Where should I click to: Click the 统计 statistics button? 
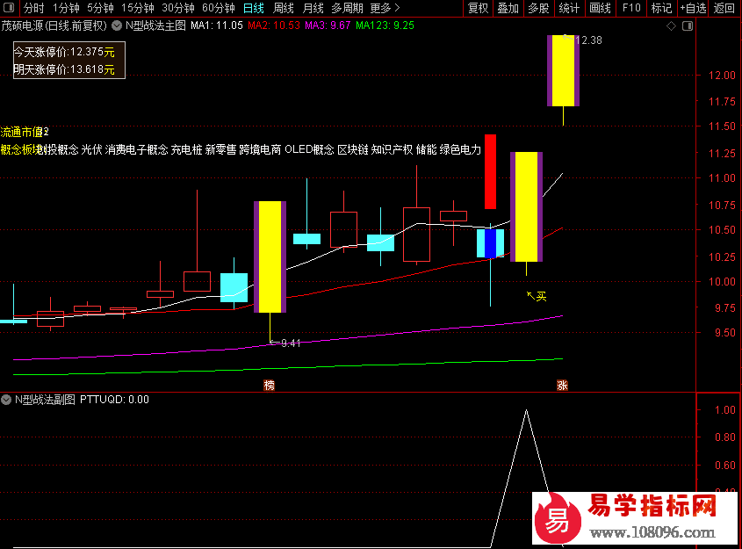(x=569, y=8)
